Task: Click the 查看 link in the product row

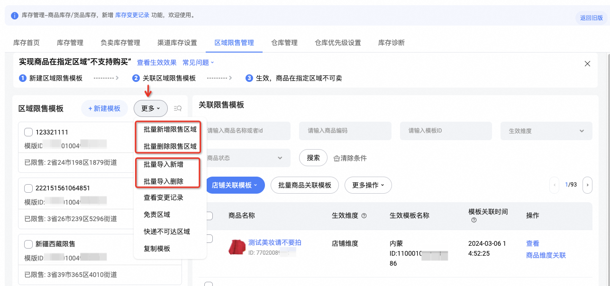Action: point(533,243)
